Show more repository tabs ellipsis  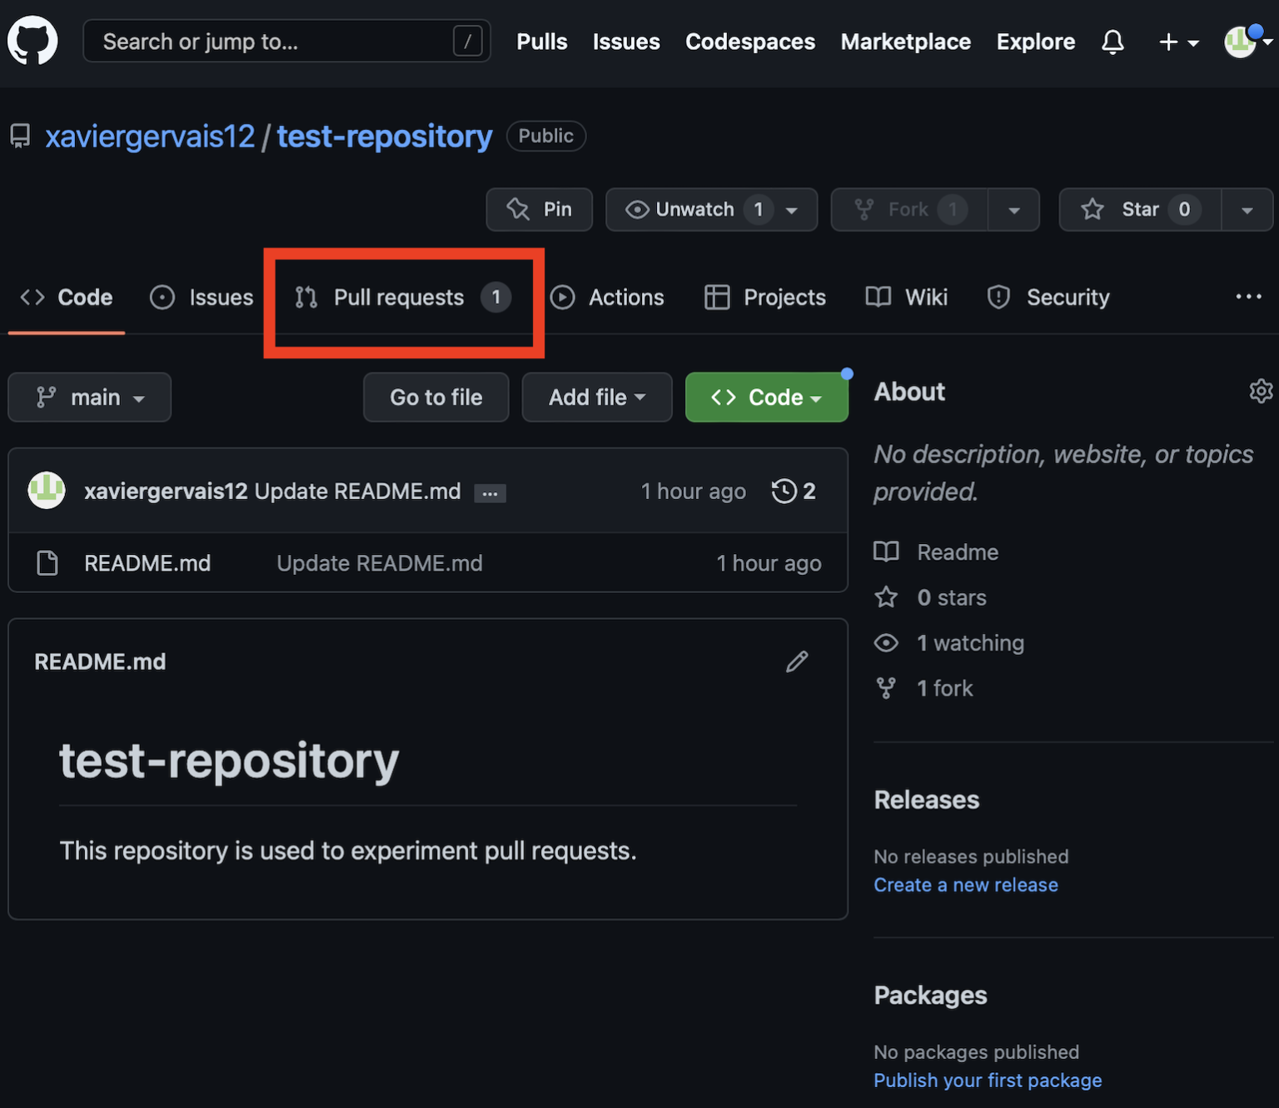click(1248, 297)
